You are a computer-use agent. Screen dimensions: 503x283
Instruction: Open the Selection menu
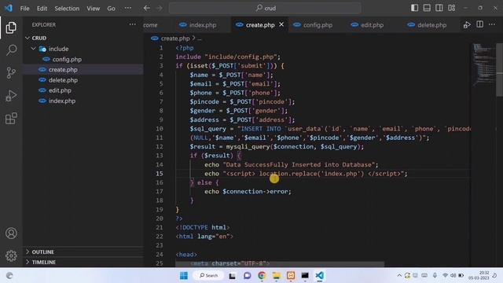pyautogui.click(x=67, y=9)
